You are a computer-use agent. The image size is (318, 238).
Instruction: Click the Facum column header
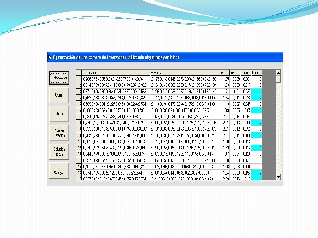[246, 73]
